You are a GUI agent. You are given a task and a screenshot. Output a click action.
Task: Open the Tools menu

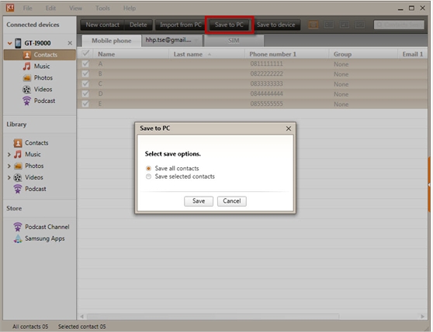coord(102,9)
